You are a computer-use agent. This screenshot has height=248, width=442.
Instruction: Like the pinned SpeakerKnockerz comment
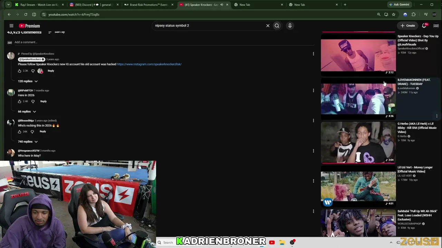[x=20, y=71]
